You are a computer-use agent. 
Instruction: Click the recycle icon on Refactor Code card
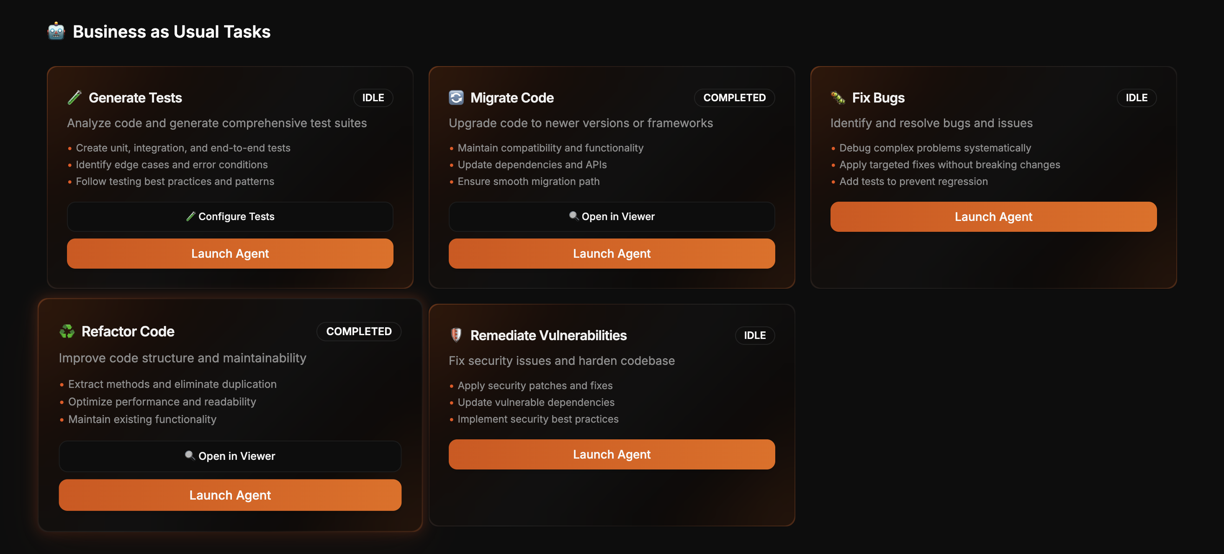coord(67,331)
